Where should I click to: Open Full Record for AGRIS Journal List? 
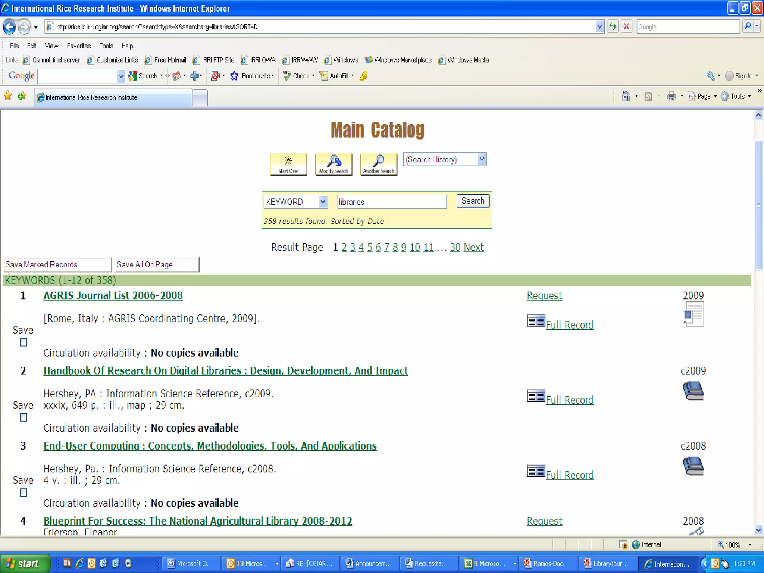(x=569, y=325)
